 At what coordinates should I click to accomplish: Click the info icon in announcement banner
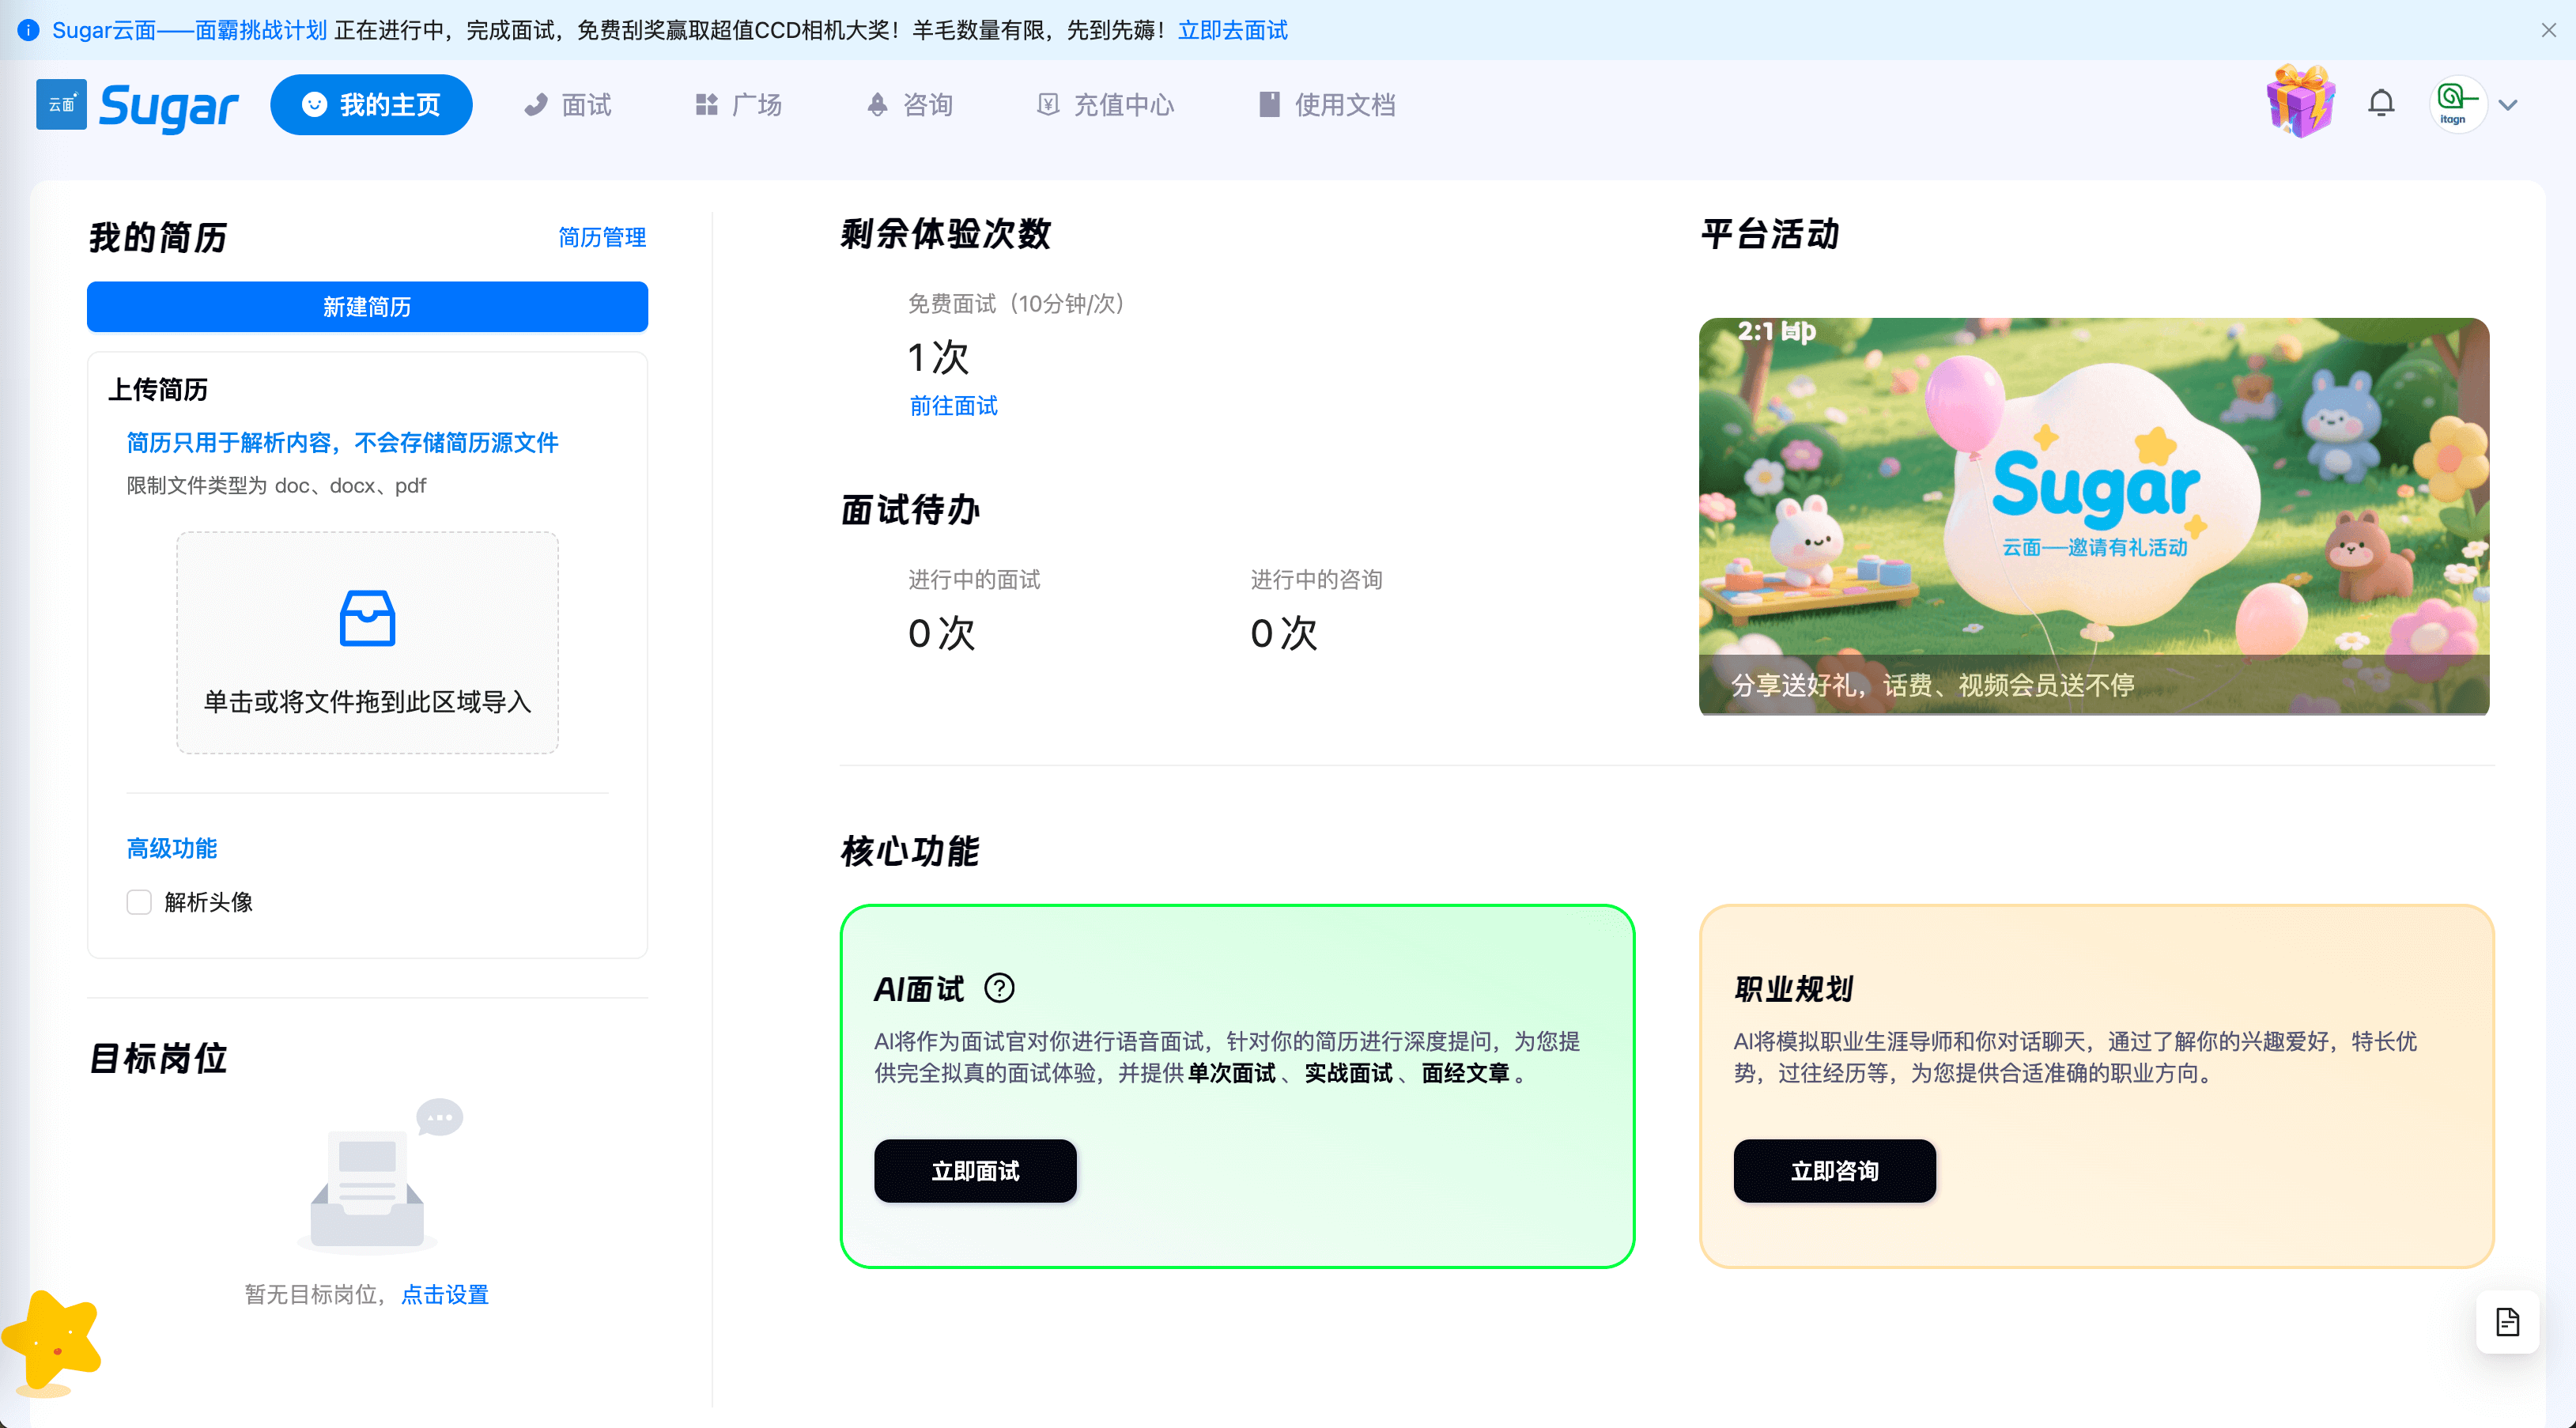pos(28,30)
